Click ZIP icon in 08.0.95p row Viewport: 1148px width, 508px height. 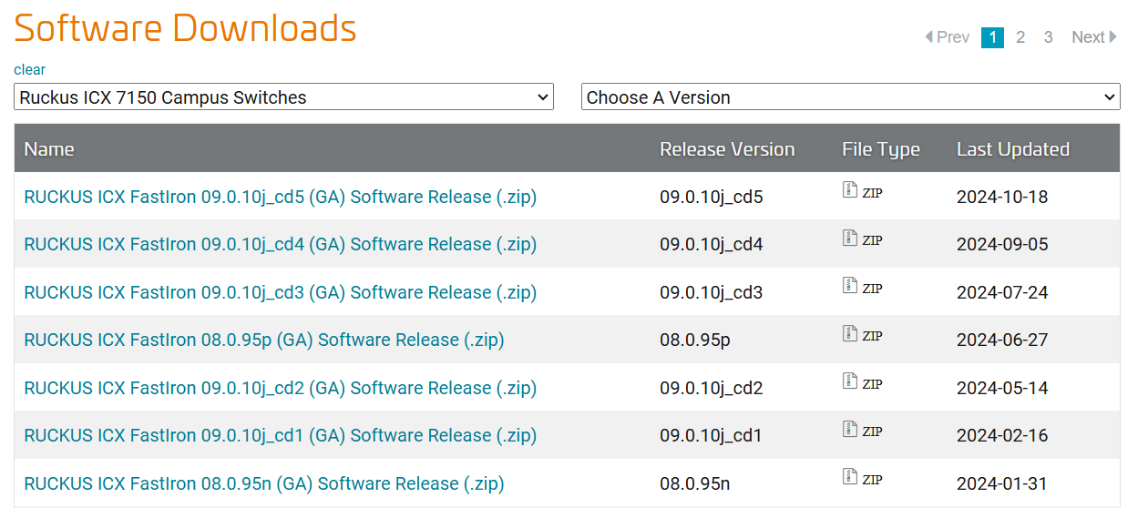tap(850, 334)
